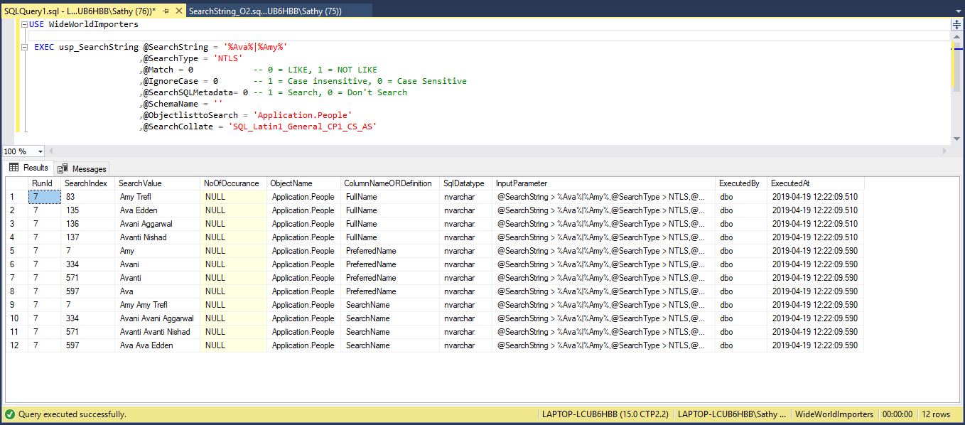Click the InputParameter cell in row 8
The width and height of the screenshot is (965, 425).
603,291
